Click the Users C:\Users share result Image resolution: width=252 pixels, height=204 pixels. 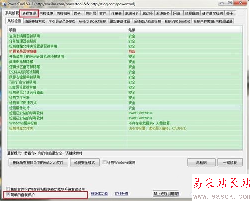pos(157,128)
